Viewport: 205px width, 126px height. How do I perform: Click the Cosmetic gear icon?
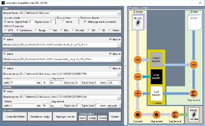138,115
